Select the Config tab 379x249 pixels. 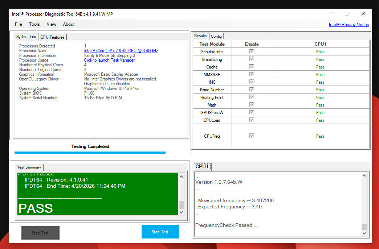[216, 36]
